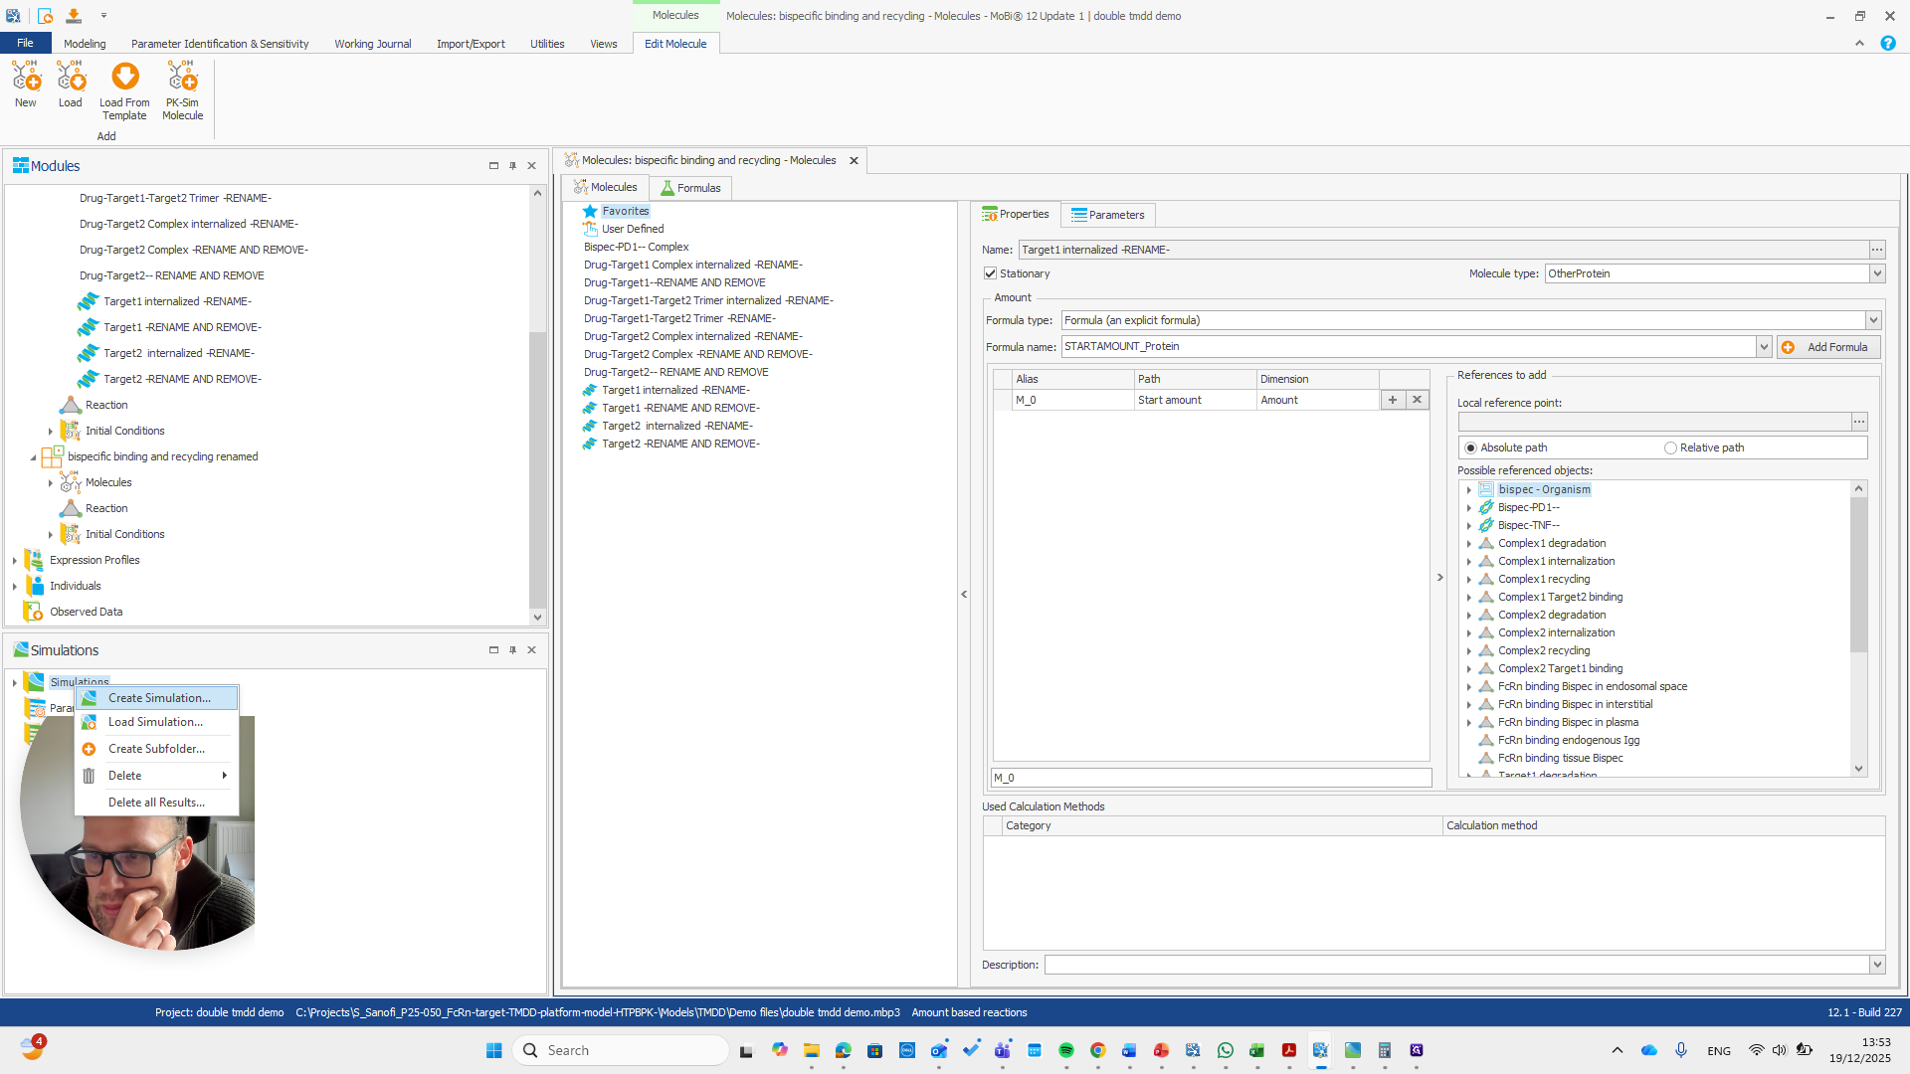Launch Spotify from the taskbar
1910x1074 pixels.
tap(1066, 1050)
